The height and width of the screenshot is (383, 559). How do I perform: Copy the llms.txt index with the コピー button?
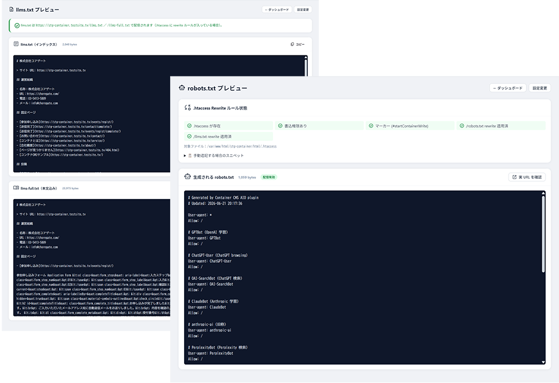[298, 44]
